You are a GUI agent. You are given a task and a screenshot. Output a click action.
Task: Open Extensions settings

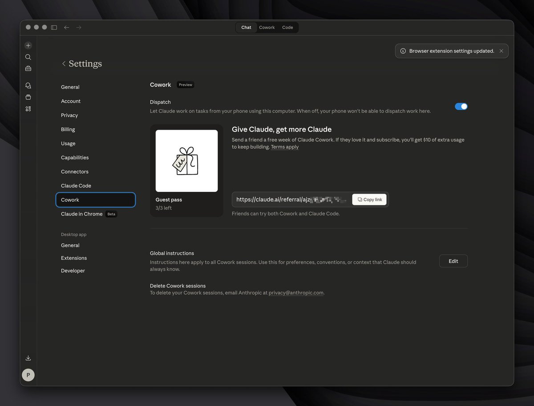click(x=74, y=258)
